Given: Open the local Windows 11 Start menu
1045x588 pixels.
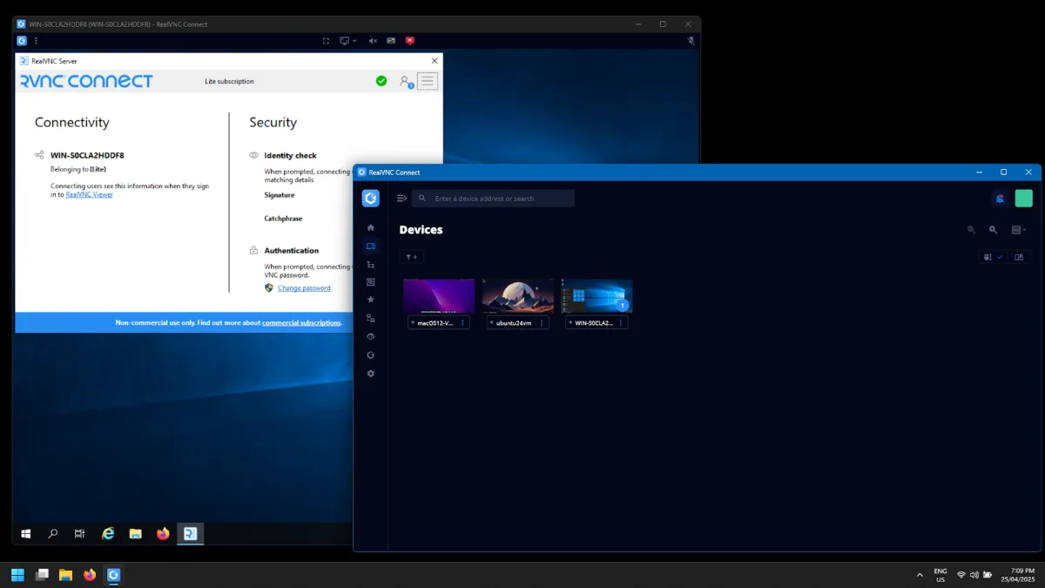Looking at the screenshot, I should 17,575.
